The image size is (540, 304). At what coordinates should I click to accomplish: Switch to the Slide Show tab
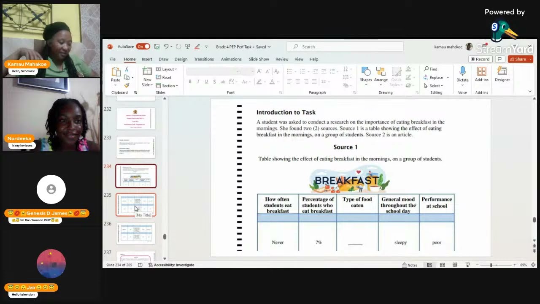(259, 59)
